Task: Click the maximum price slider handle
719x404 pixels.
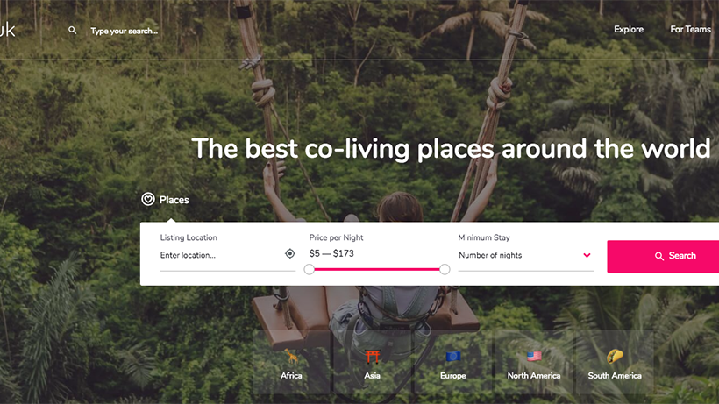Action: point(445,269)
